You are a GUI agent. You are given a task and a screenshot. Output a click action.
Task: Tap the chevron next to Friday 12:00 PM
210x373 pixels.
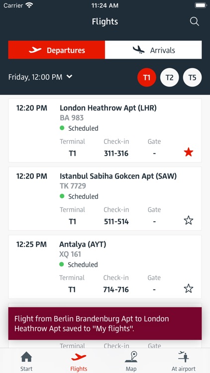tap(69, 77)
